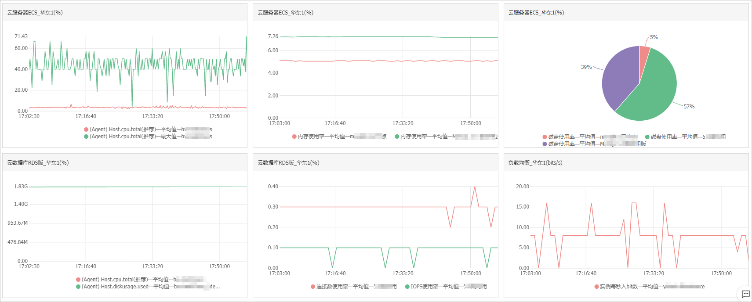752x302 pixels.
Task: Click 云服务器ECS title above CPU line chart
Action: (x=35, y=13)
